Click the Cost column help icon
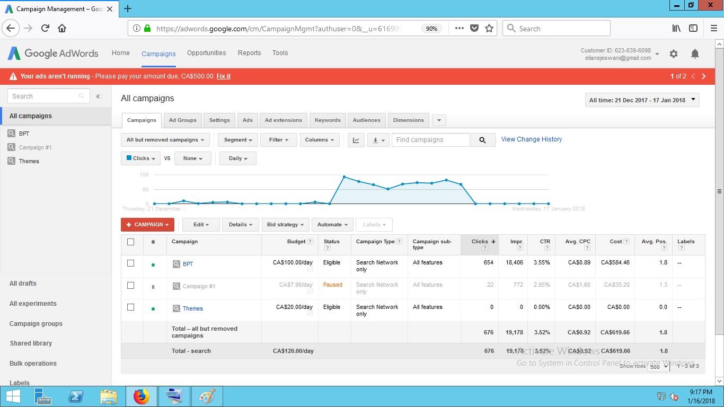724x407 pixels. coord(627,242)
